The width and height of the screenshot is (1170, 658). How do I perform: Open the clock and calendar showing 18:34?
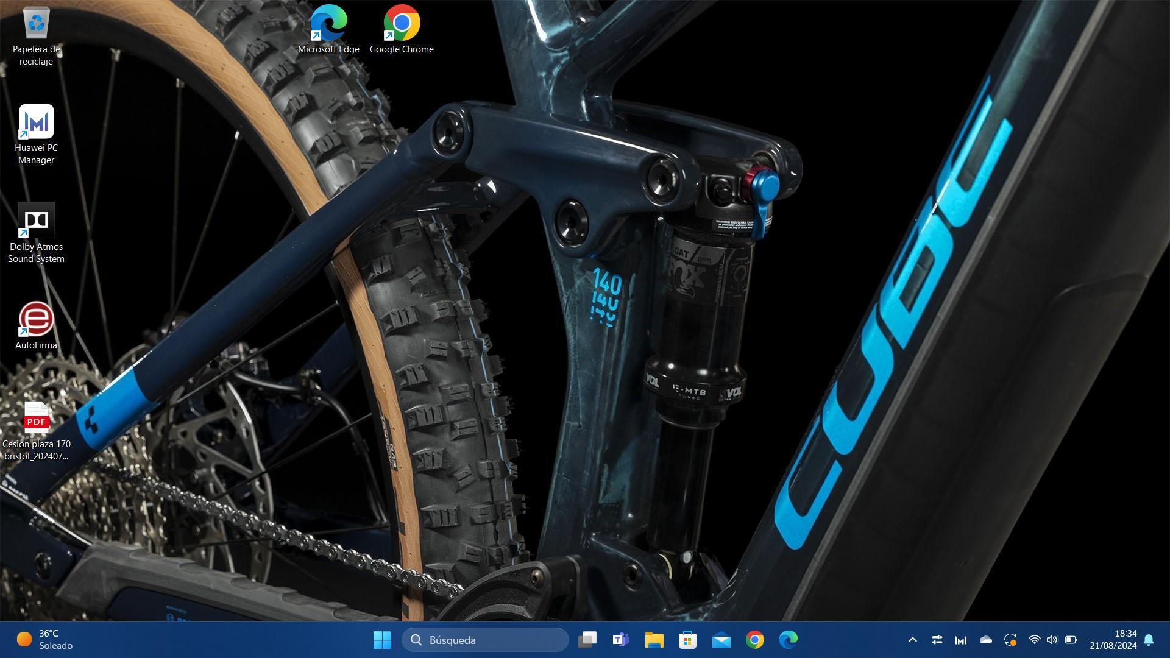tap(1113, 640)
